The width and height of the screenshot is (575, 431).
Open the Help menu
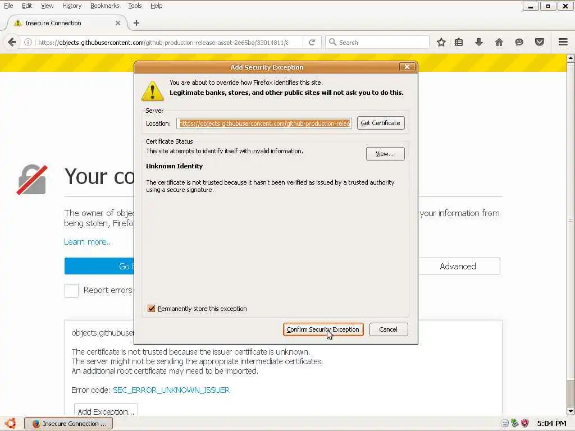[157, 6]
